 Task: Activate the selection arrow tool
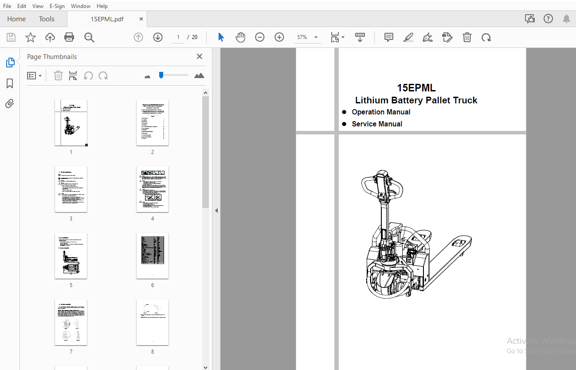pos(221,37)
